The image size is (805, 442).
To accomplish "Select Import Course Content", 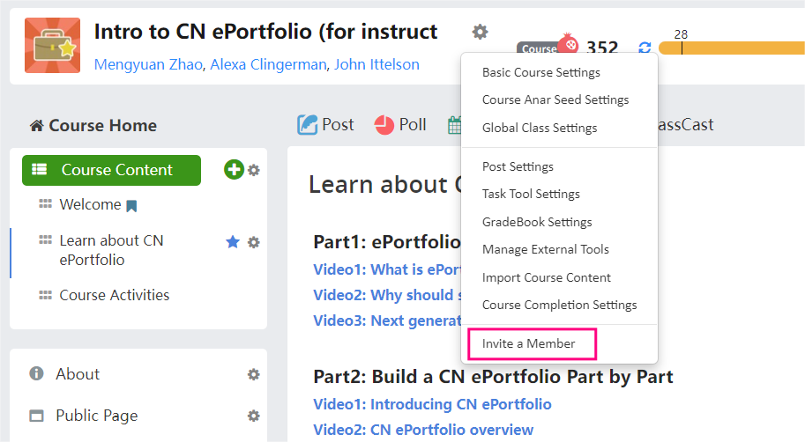I will click(x=547, y=277).
